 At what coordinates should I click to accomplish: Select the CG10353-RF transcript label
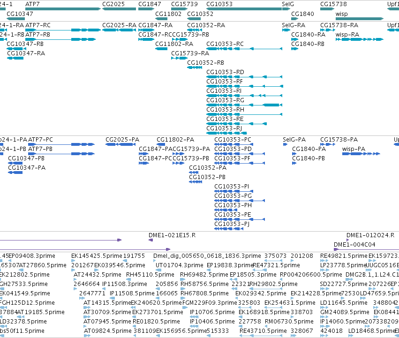click(x=225, y=82)
